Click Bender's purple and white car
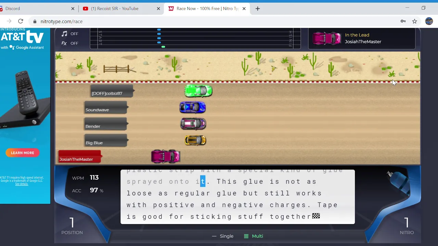Screen dimensions: 438x246 click(193, 124)
